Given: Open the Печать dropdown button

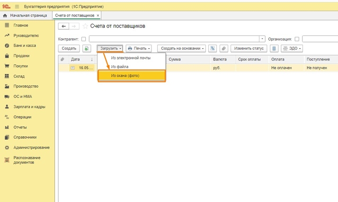Looking at the screenshot, I should pos(138,48).
